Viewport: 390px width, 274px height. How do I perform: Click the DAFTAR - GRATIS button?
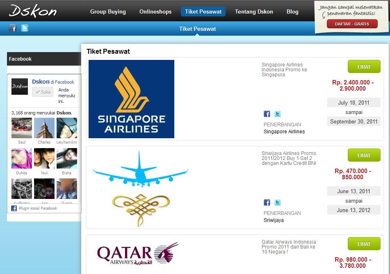point(352,24)
